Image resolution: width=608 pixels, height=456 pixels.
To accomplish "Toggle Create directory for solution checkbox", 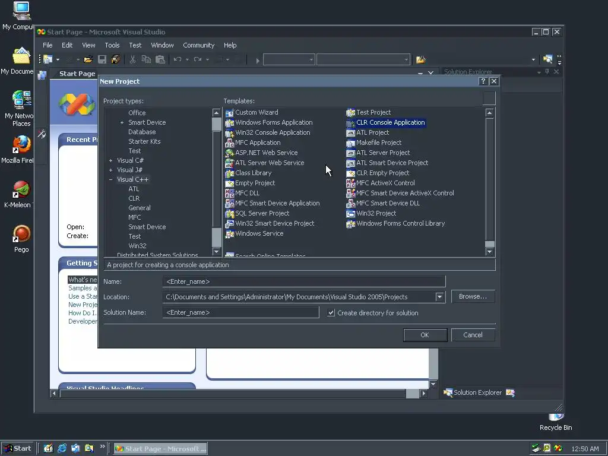I will pyautogui.click(x=331, y=312).
